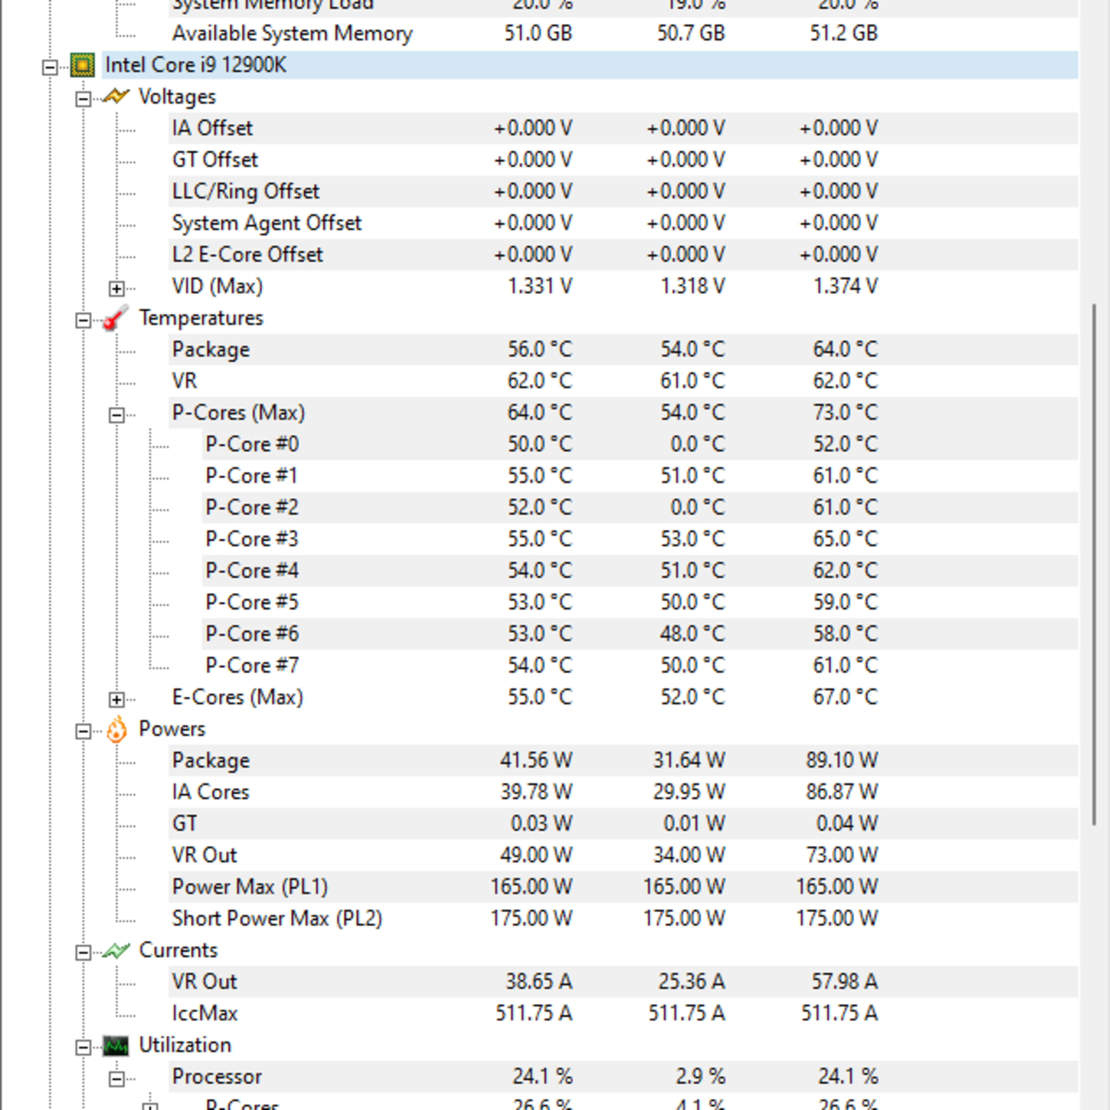The height and width of the screenshot is (1110, 1110).
Task: Click the Utilization graph icon
Action: pos(116,1046)
